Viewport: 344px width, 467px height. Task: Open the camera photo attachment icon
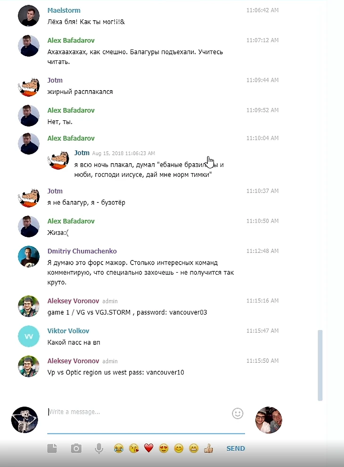(x=76, y=448)
